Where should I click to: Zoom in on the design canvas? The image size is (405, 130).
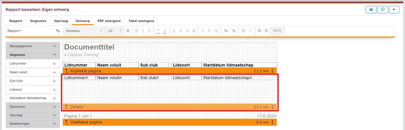coord(260,31)
